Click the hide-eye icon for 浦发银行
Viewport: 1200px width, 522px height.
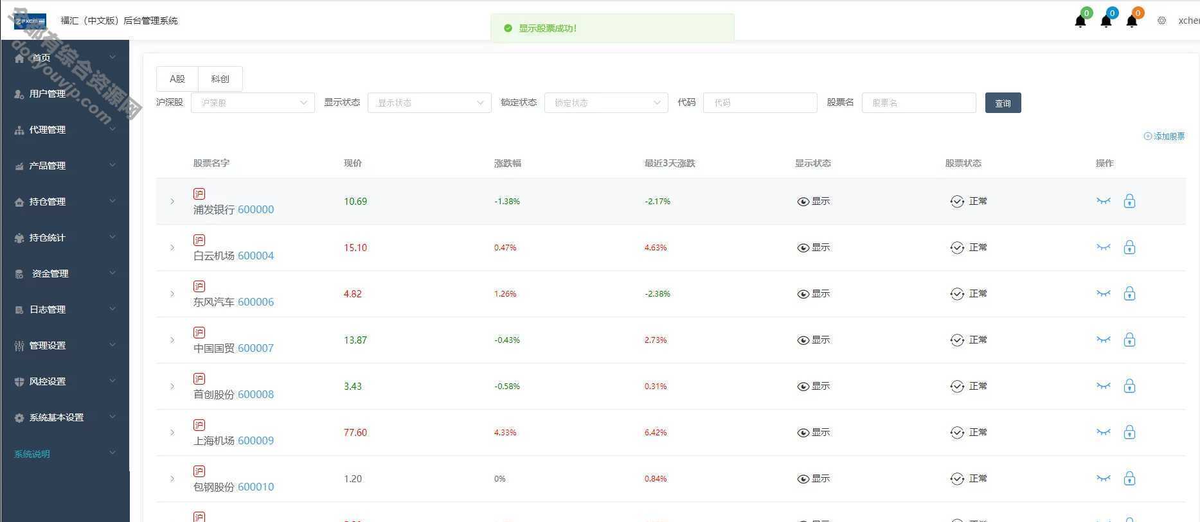coord(1104,201)
